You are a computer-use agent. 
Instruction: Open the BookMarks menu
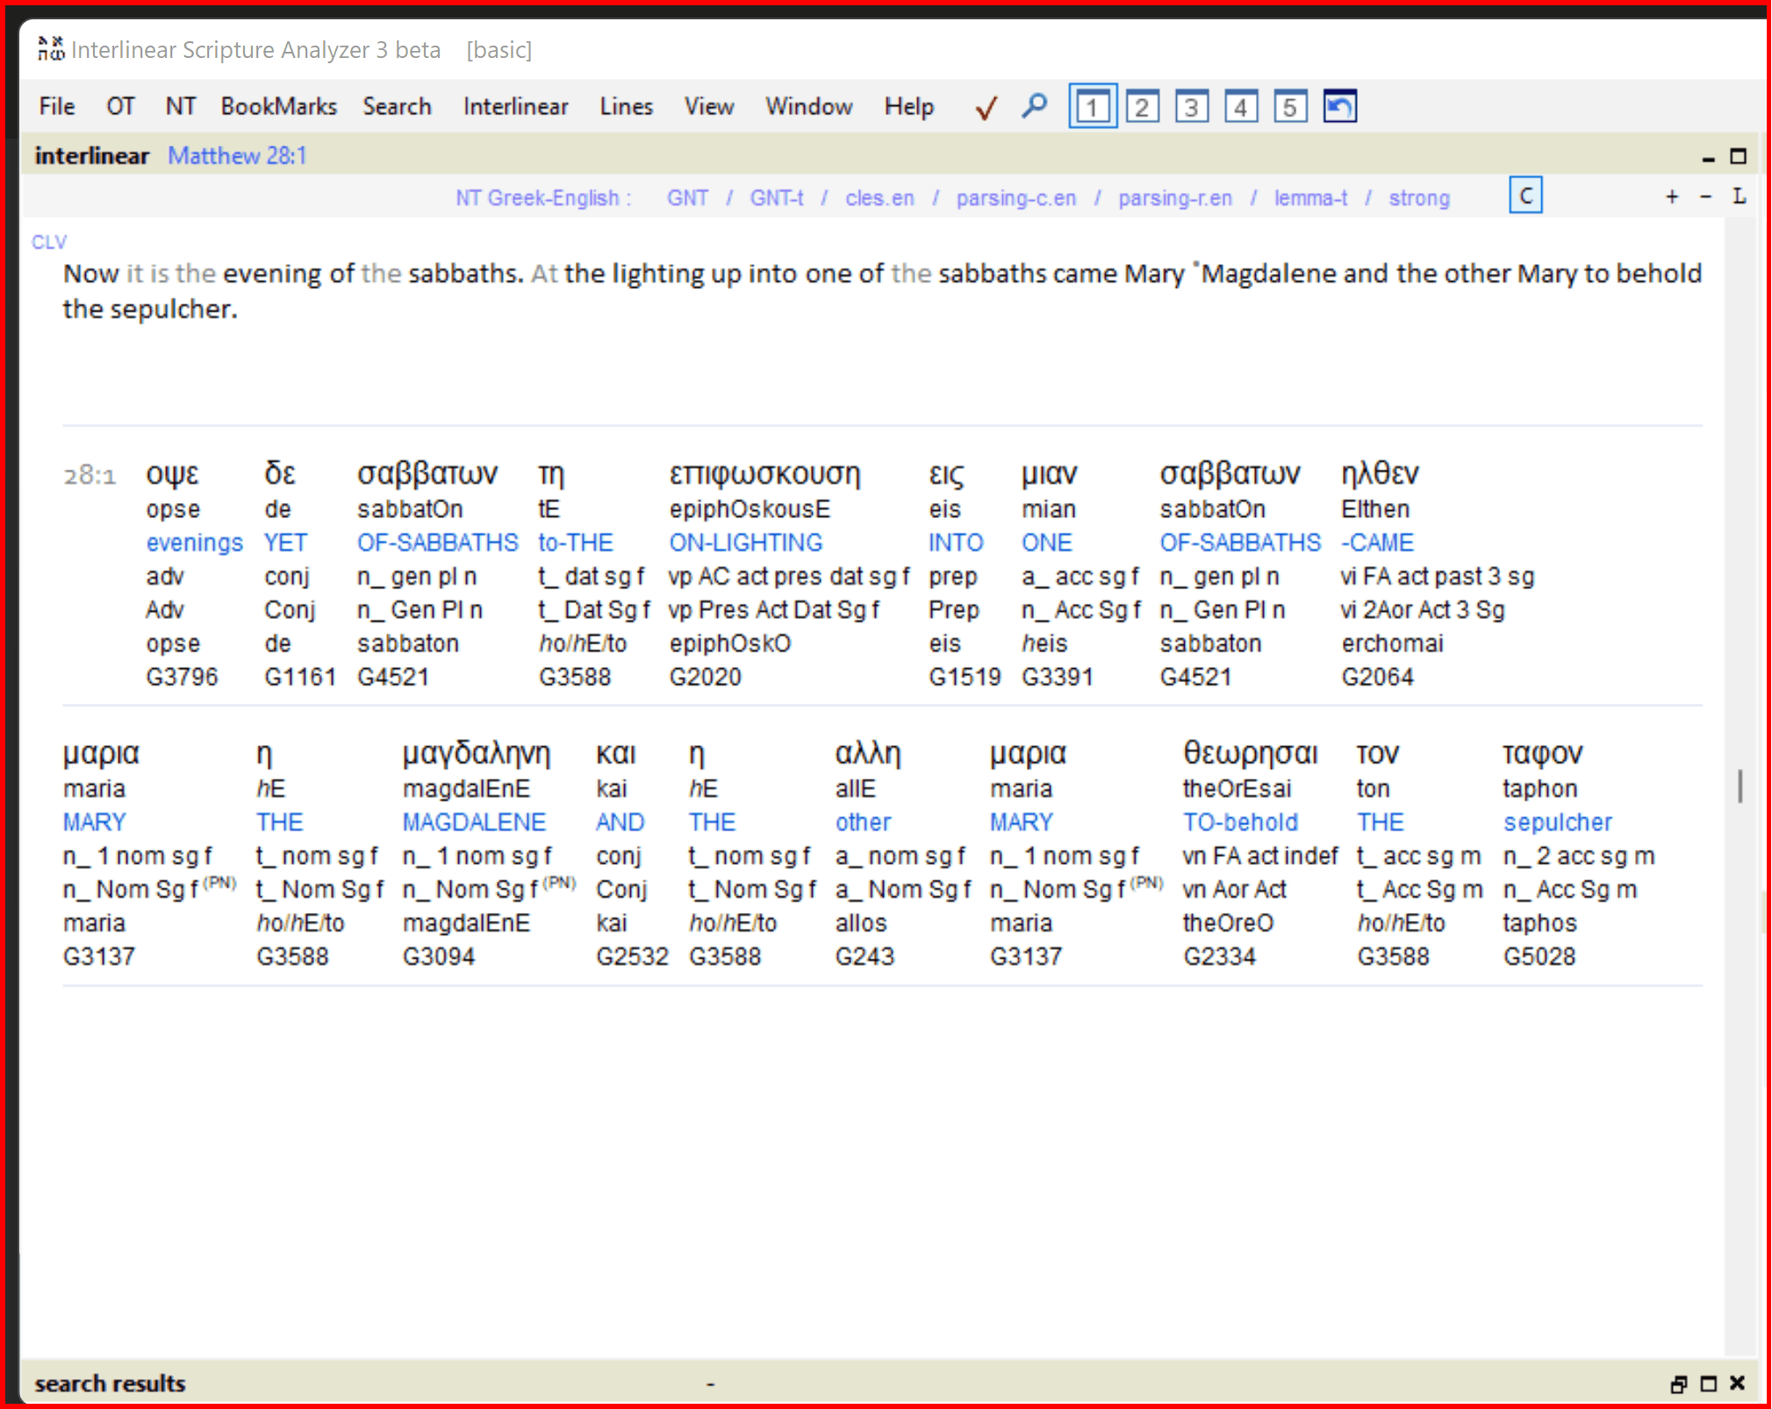click(x=278, y=106)
